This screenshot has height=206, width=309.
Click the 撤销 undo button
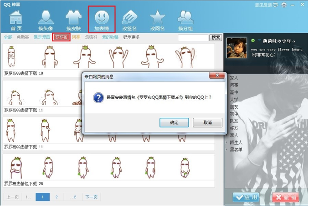[286, 197]
